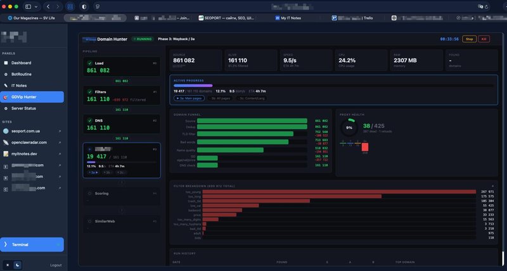Switch to dark theme moon toggle
Image resolution: width=507 pixels, height=271 pixels.
(18, 265)
